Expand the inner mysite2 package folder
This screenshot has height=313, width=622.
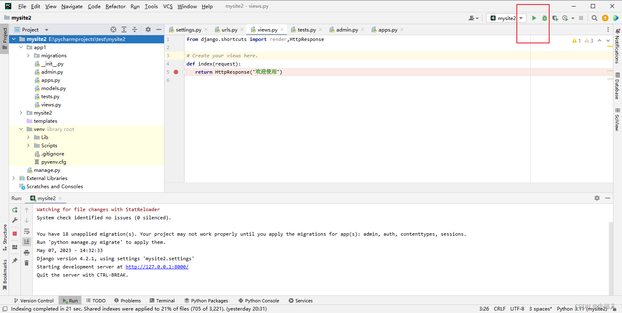[21, 113]
